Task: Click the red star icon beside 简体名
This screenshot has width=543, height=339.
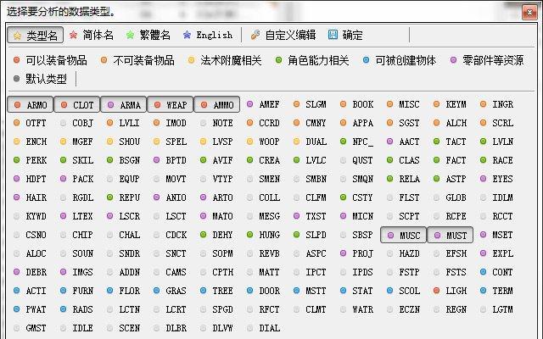Action: point(73,35)
